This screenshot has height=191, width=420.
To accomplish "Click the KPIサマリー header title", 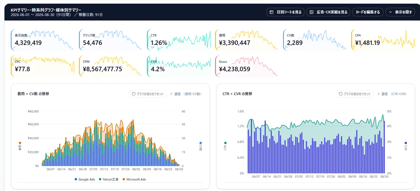I will click(x=46, y=10).
